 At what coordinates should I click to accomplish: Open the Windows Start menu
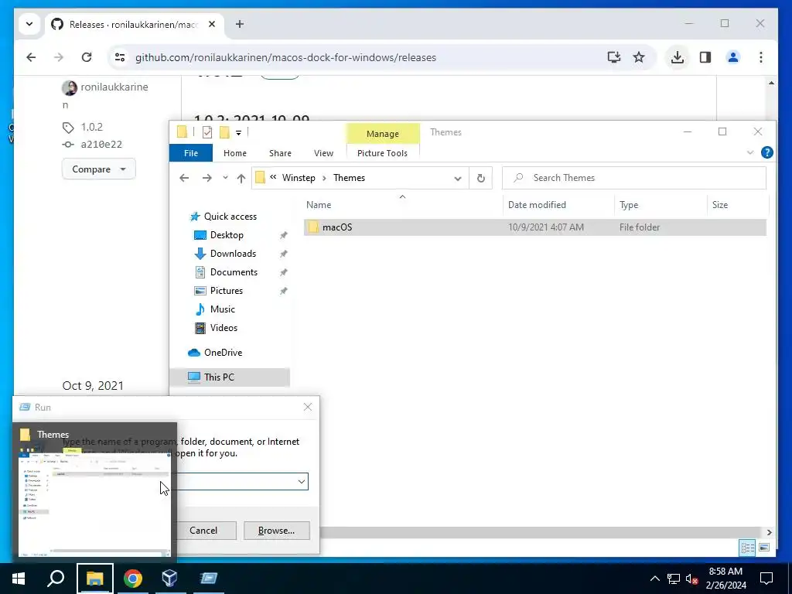[x=19, y=579]
